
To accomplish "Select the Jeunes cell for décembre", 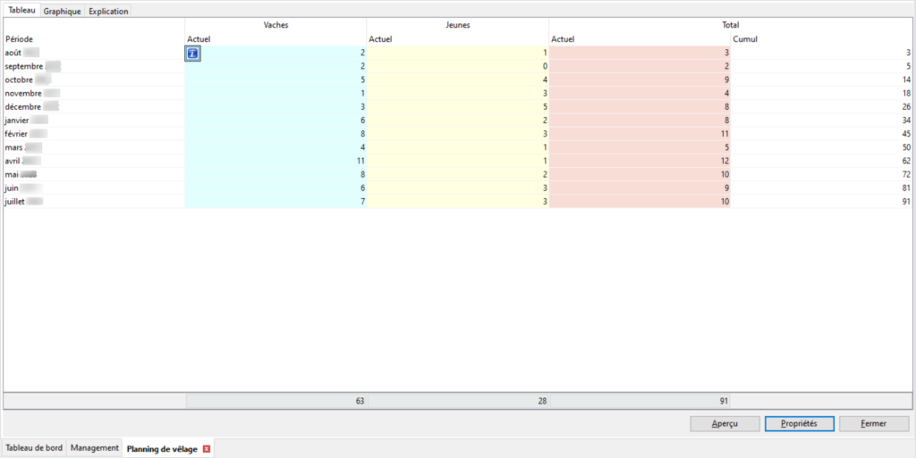I will coord(457,107).
